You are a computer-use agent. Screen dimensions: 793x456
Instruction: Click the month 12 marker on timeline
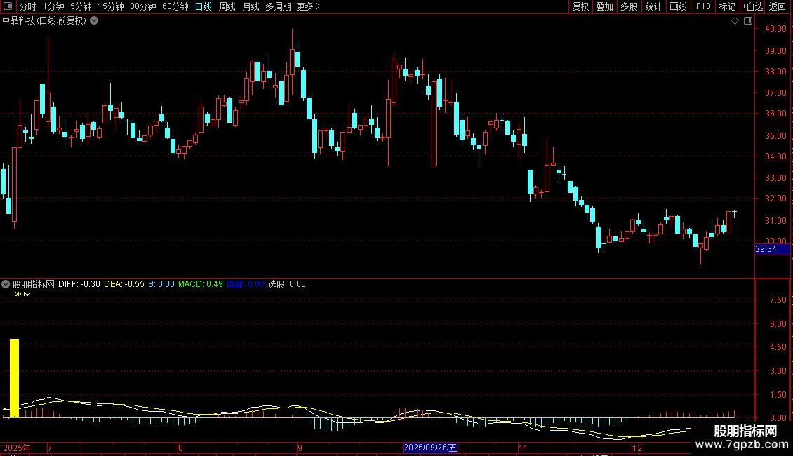637,448
